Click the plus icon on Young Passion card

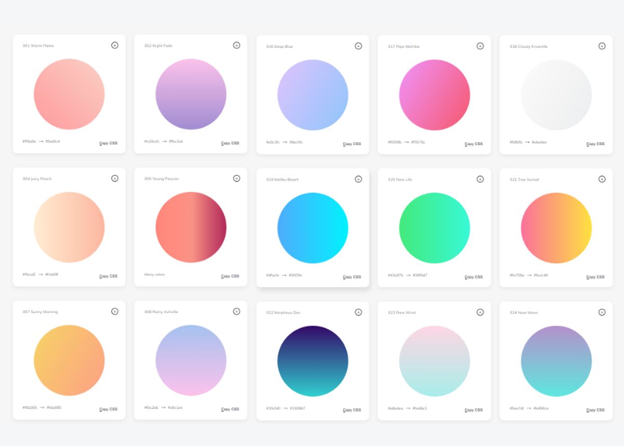(x=237, y=178)
